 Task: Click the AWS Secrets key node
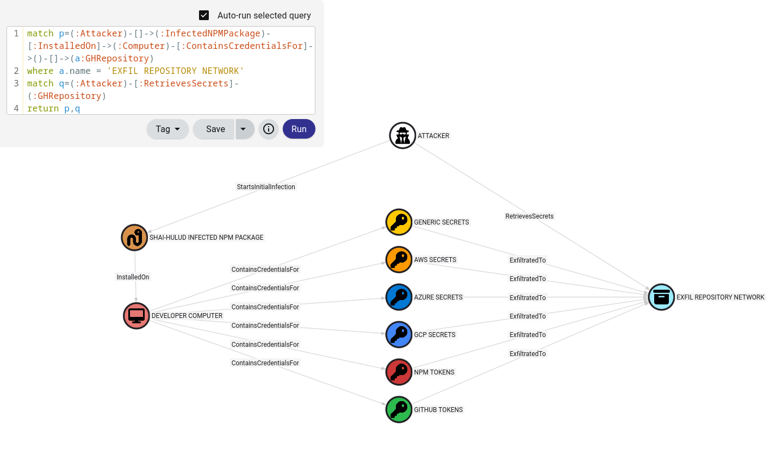pos(399,260)
